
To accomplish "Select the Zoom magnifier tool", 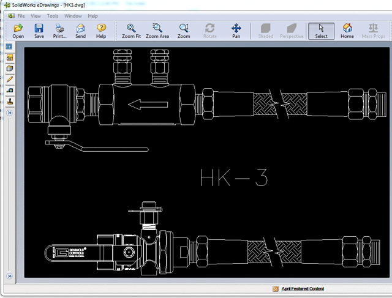I will (184, 31).
